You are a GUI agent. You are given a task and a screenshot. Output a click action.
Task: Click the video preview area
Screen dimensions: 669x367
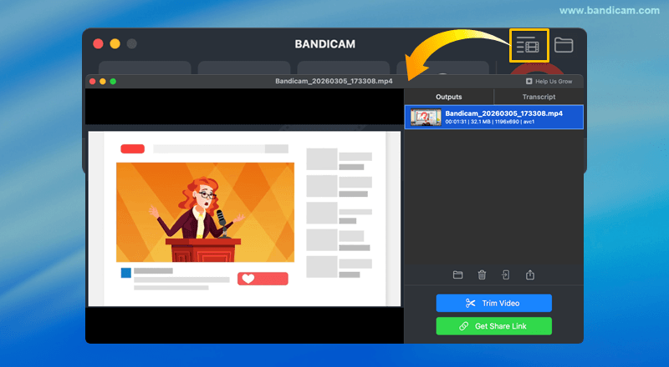tap(244, 217)
